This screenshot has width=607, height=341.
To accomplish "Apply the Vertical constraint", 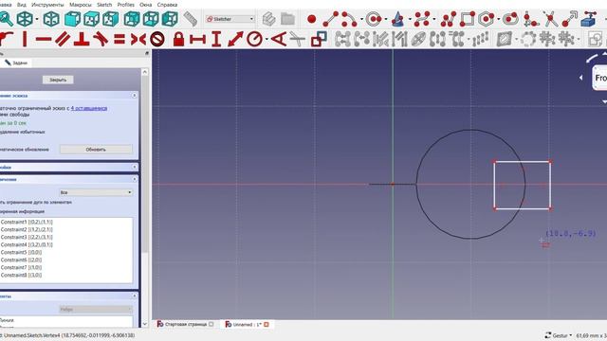I will tap(25, 39).
